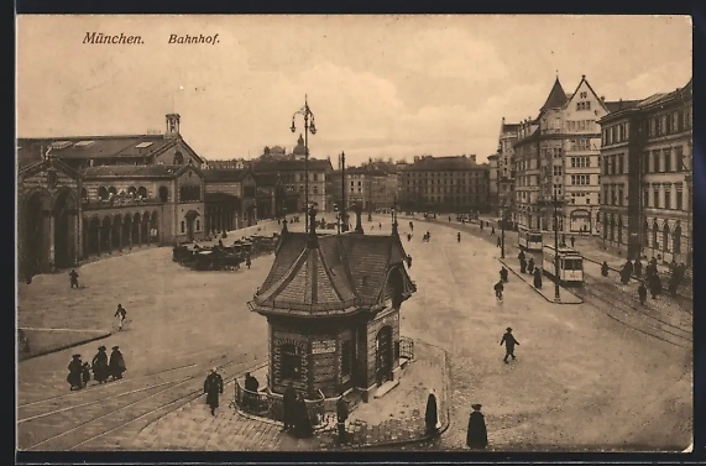Viewport: 706px width, 466px height.
Task: Click the large dark-facade building at far right
Action: click(x=647, y=177)
